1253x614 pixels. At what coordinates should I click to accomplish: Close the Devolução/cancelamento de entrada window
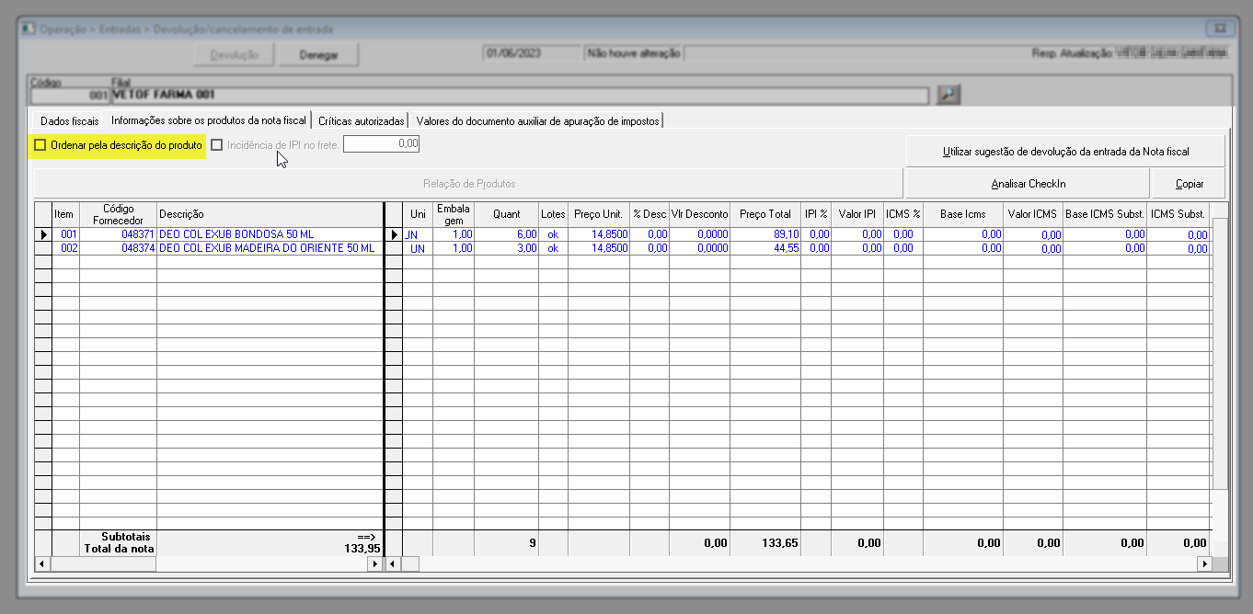pos(1220,28)
